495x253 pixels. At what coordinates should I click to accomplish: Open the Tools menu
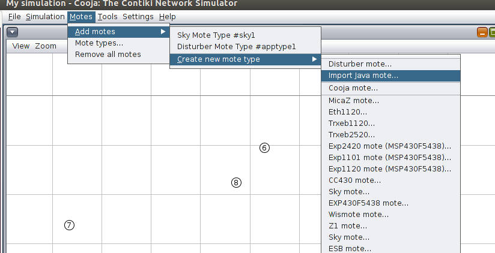[x=108, y=17]
